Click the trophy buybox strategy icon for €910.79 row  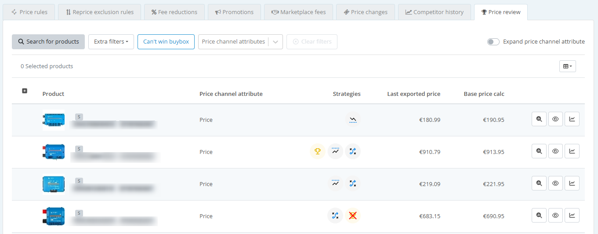click(318, 152)
